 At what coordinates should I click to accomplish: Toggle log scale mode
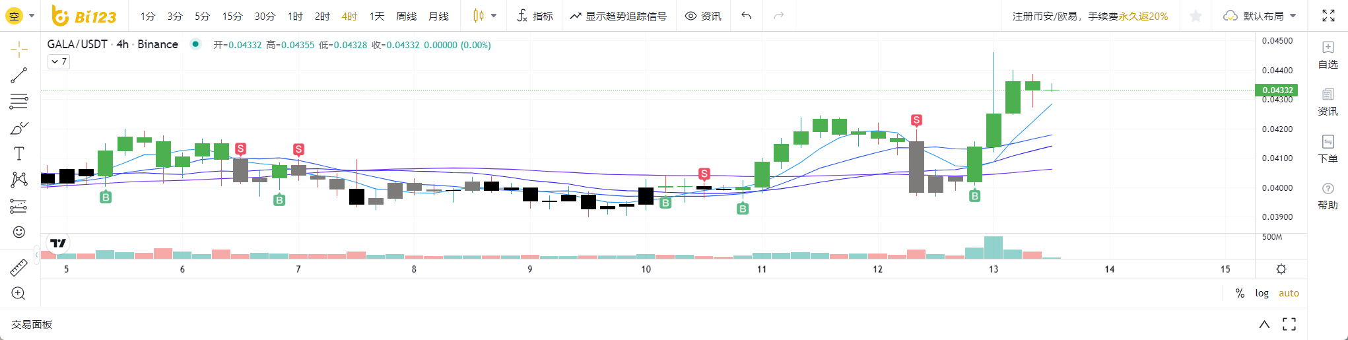pyautogui.click(x=1262, y=293)
